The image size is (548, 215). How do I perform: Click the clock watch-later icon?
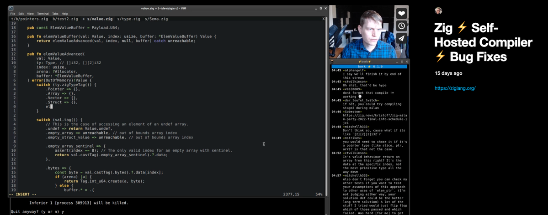click(x=402, y=26)
